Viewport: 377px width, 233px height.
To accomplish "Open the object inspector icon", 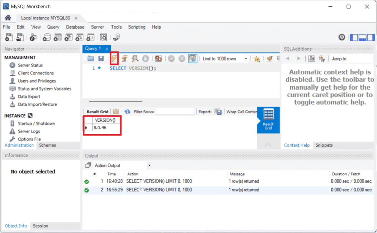I will click(33, 37).
